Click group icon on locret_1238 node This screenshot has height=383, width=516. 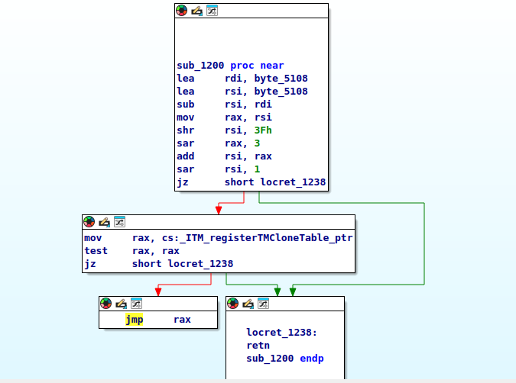point(263,303)
